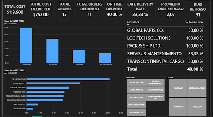Click INDUSTEEL CORP. bar chart axis label

(19, 92)
